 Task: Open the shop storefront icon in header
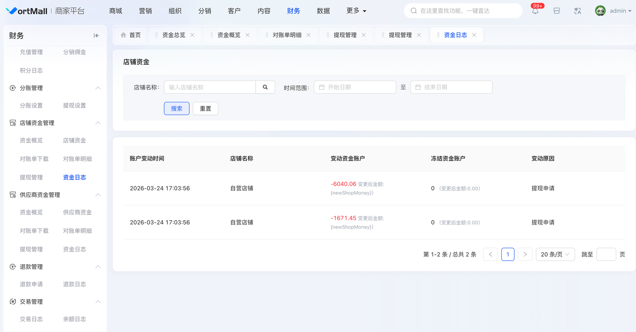pyautogui.click(x=556, y=11)
